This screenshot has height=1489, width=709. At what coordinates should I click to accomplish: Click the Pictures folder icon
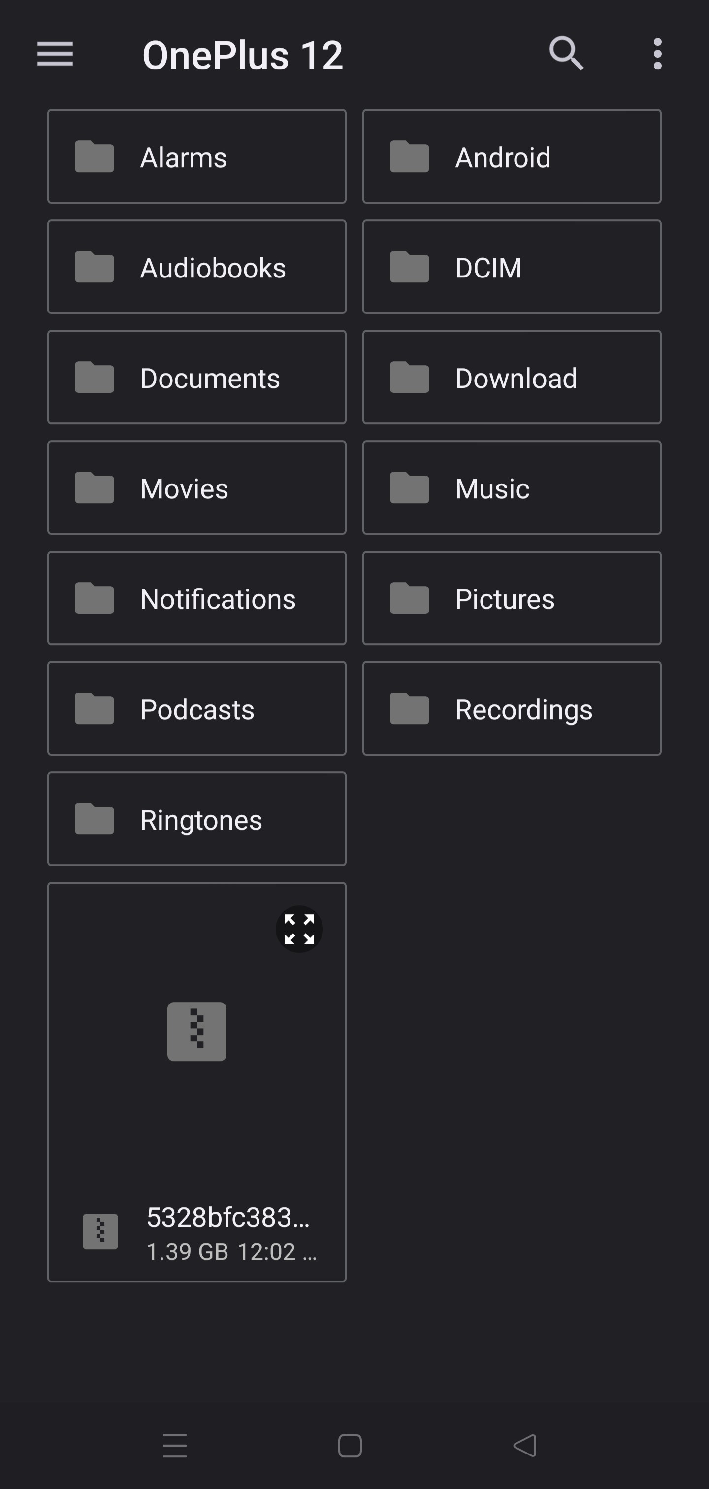click(x=409, y=598)
